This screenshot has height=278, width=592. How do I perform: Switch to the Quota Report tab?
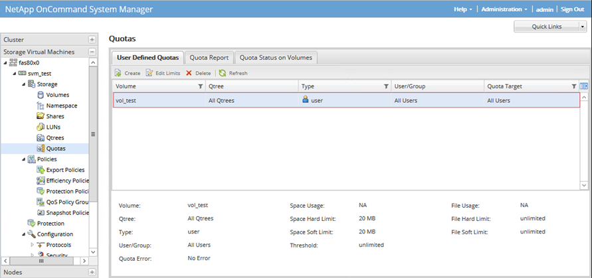pyautogui.click(x=209, y=57)
